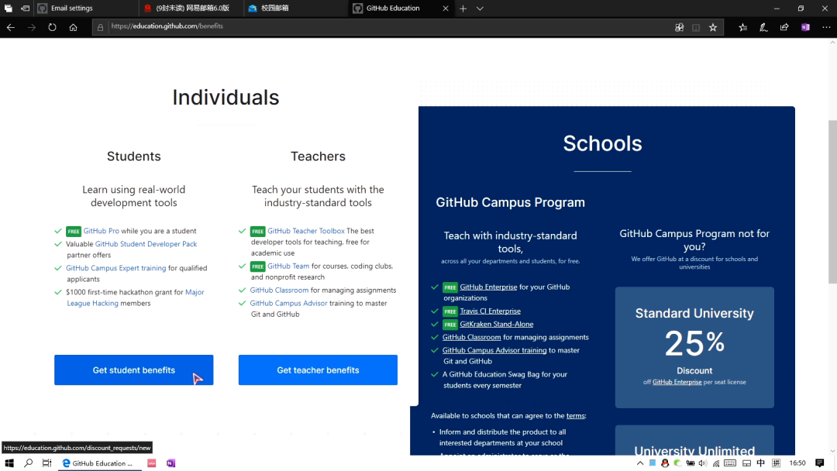Add notes with the pen icon

[x=764, y=27]
